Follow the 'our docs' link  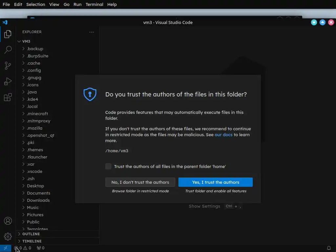tap(223, 135)
